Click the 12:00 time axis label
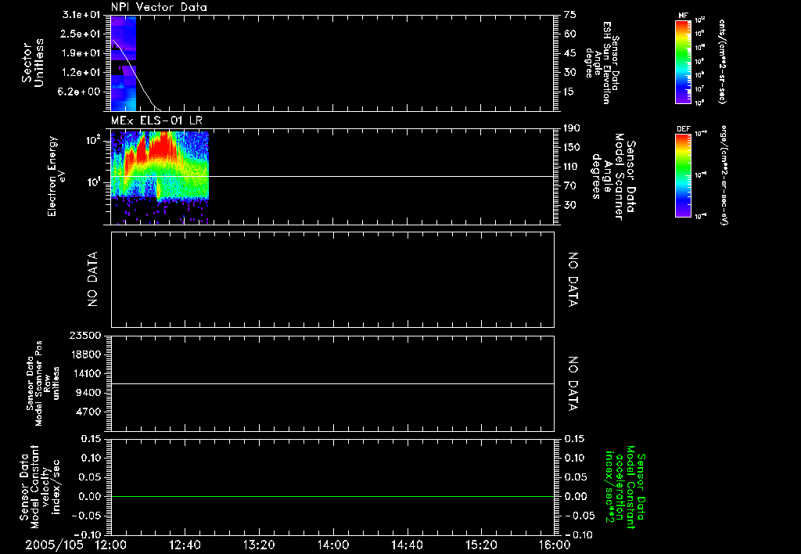 coord(111,545)
